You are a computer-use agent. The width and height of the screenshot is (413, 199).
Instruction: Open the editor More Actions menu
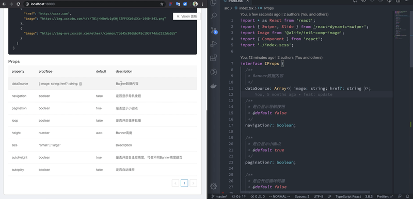(407, 1)
